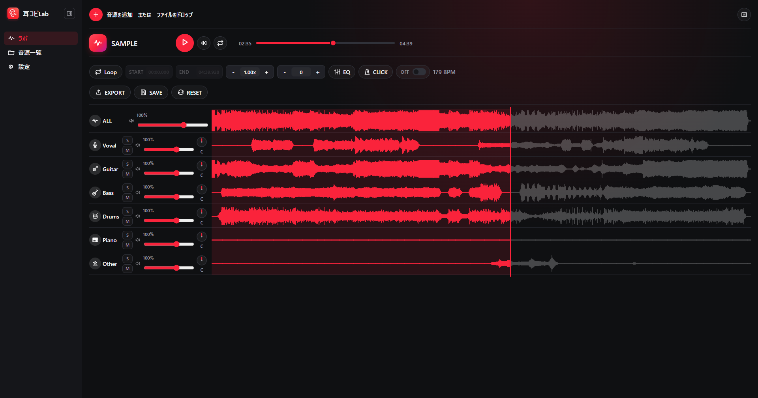
Task: Click the Bass speaker icon
Action: click(x=138, y=192)
